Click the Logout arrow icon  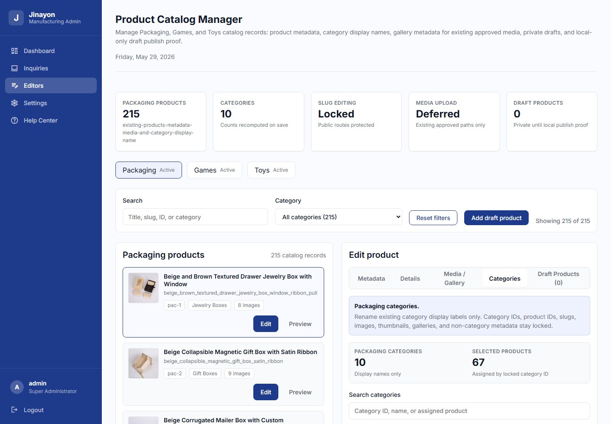(x=14, y=410)
